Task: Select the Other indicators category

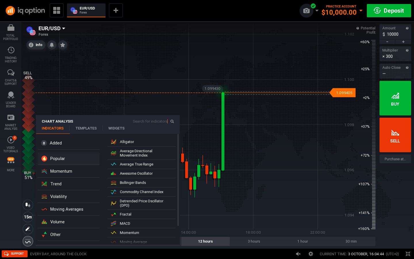Action: pyautogui.click(x=69, y=235)
